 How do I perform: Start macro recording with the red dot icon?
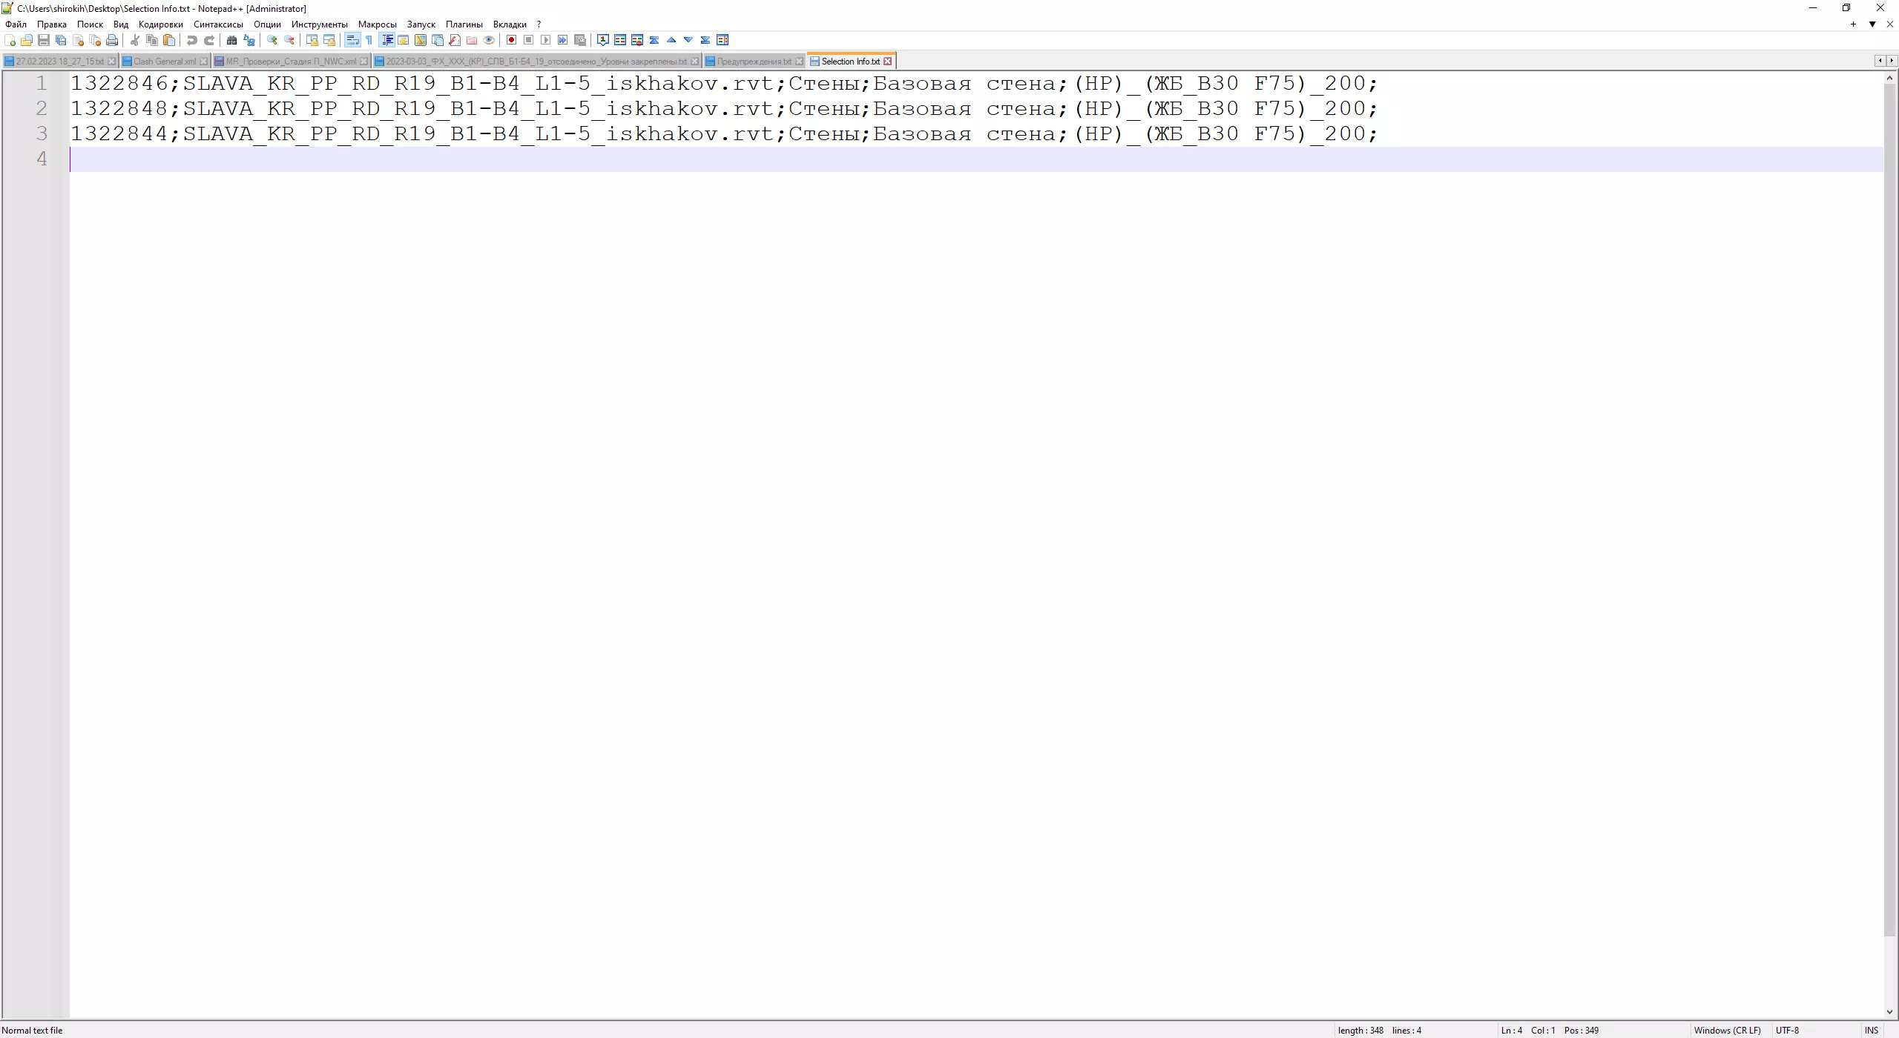point(511,40)
